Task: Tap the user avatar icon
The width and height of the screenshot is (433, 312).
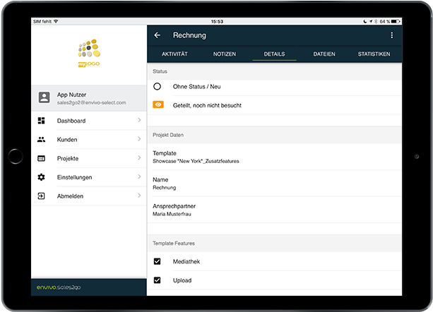Action: click(x=44, y=97)
